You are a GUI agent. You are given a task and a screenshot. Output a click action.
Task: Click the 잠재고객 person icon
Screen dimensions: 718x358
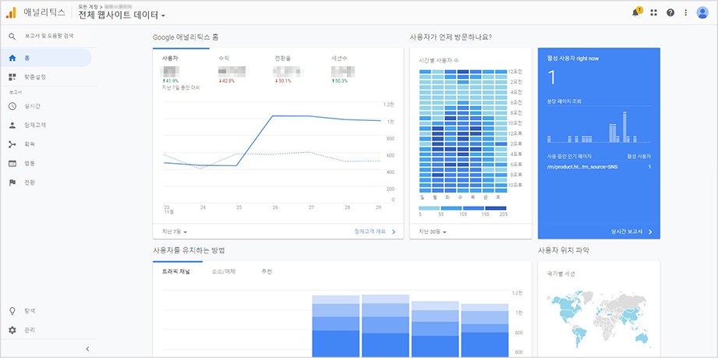tap(12, 125)
